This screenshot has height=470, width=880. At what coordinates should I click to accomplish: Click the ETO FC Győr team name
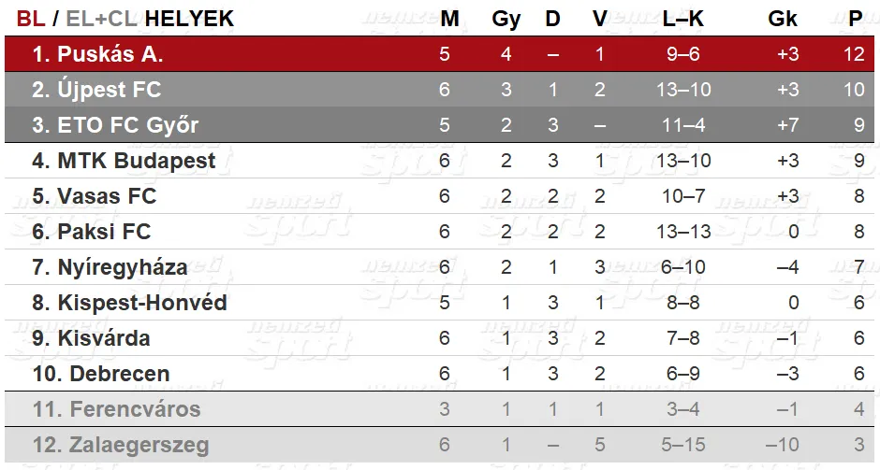(x=128, y=125)
